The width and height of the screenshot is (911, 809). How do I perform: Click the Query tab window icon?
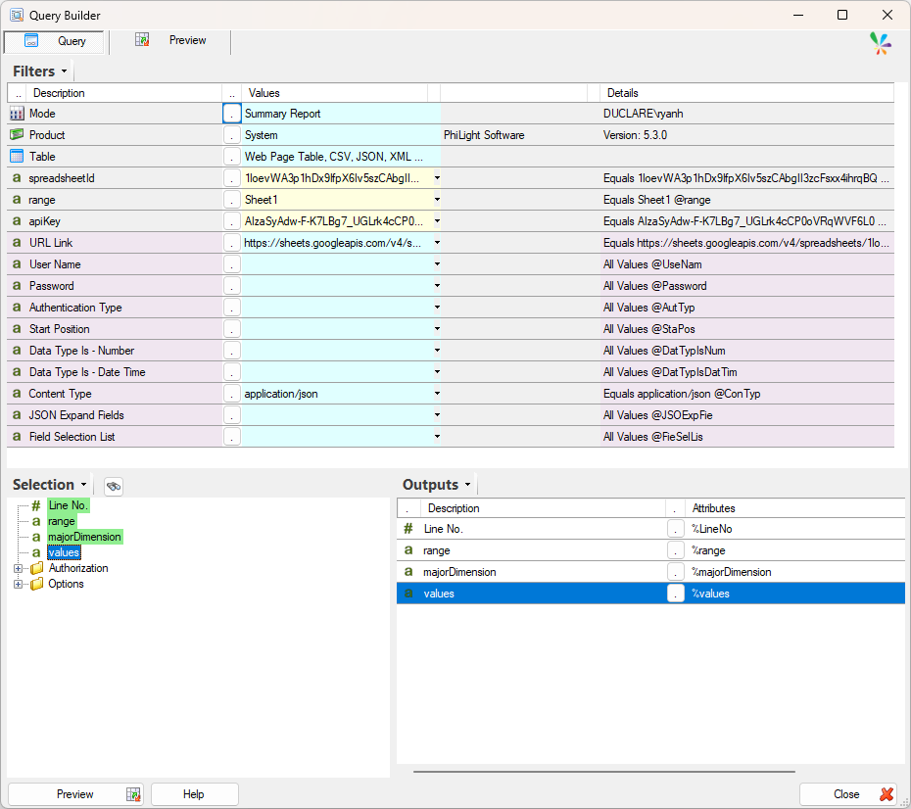coord(30,41)
